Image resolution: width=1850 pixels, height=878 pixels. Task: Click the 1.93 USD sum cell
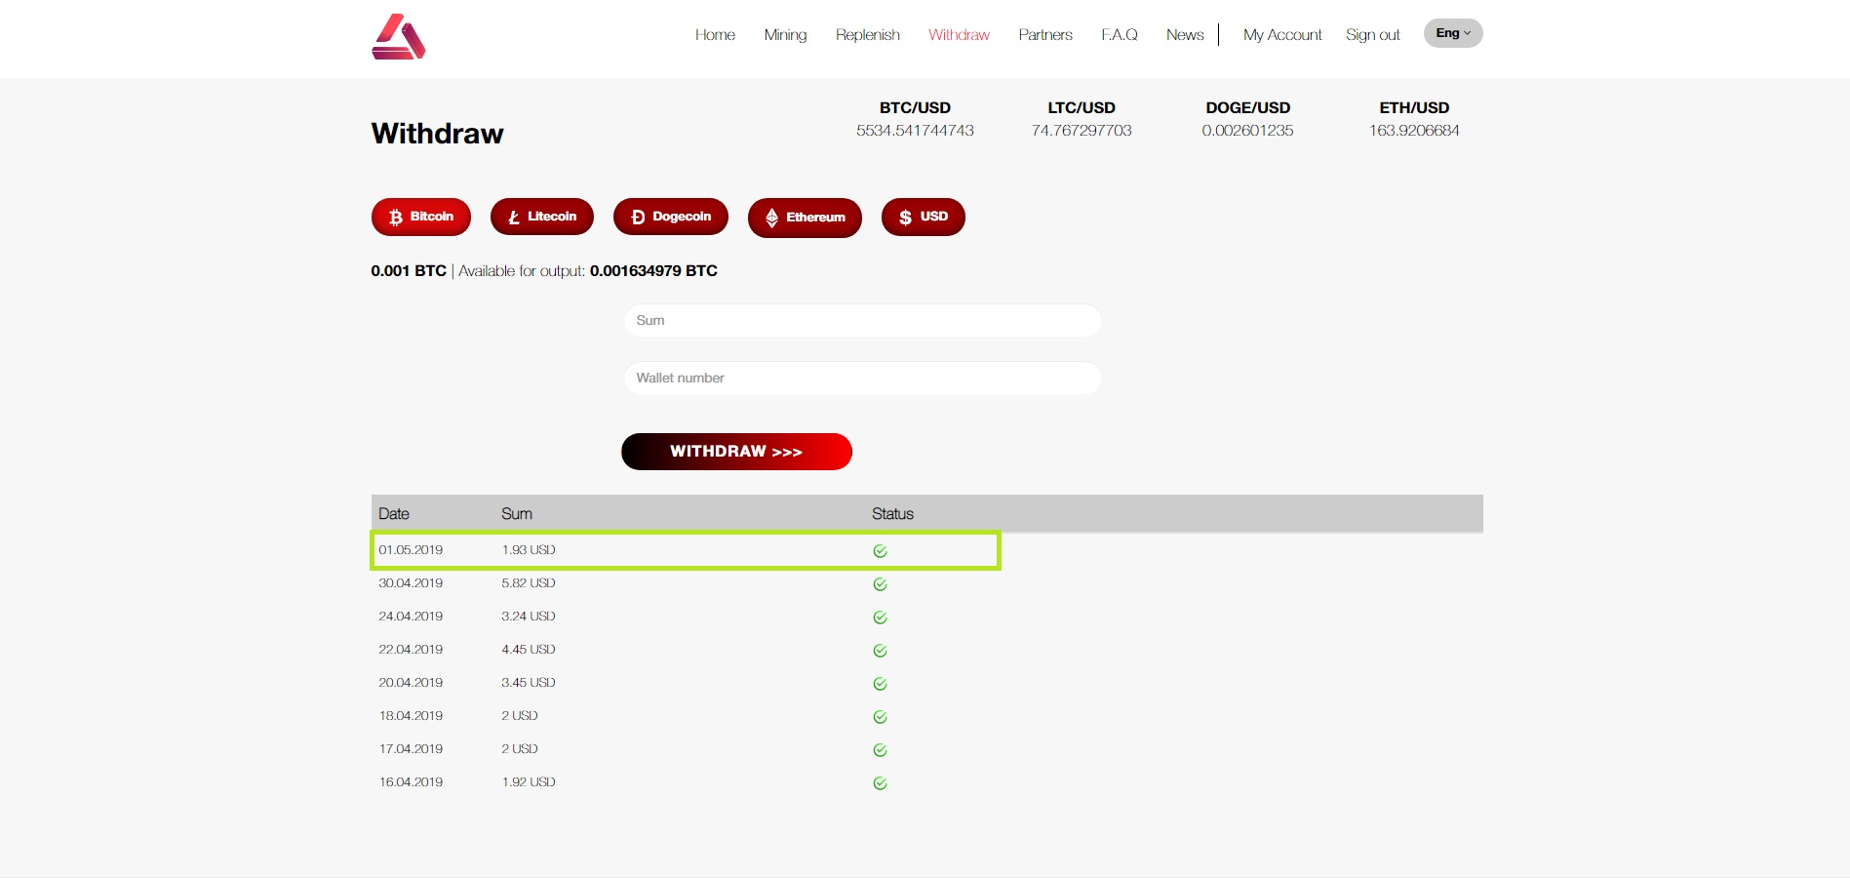[x=529, y=550]
